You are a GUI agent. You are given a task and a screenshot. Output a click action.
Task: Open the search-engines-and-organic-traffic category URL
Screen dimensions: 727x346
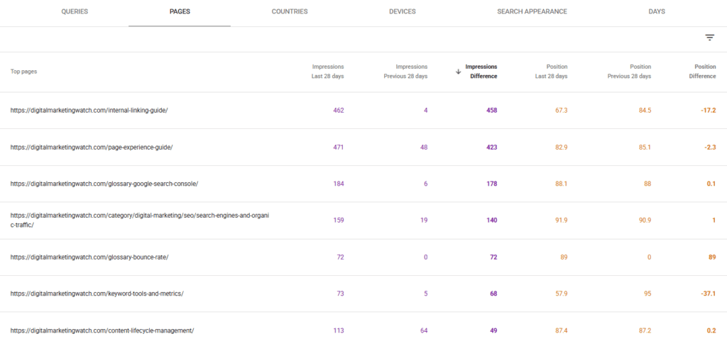click(140, 220)
